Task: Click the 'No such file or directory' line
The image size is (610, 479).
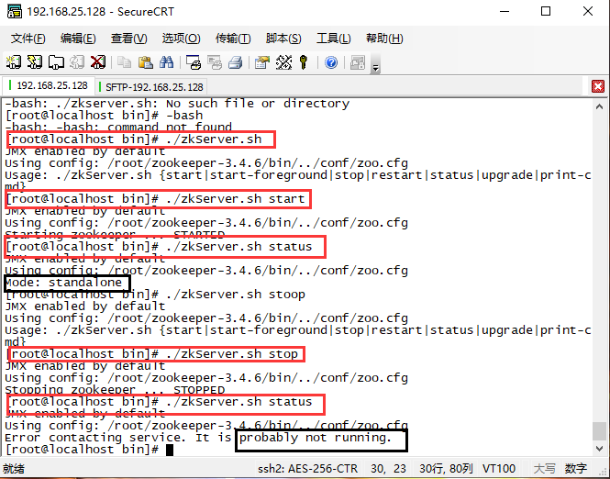Action: [x=177, y=104]
